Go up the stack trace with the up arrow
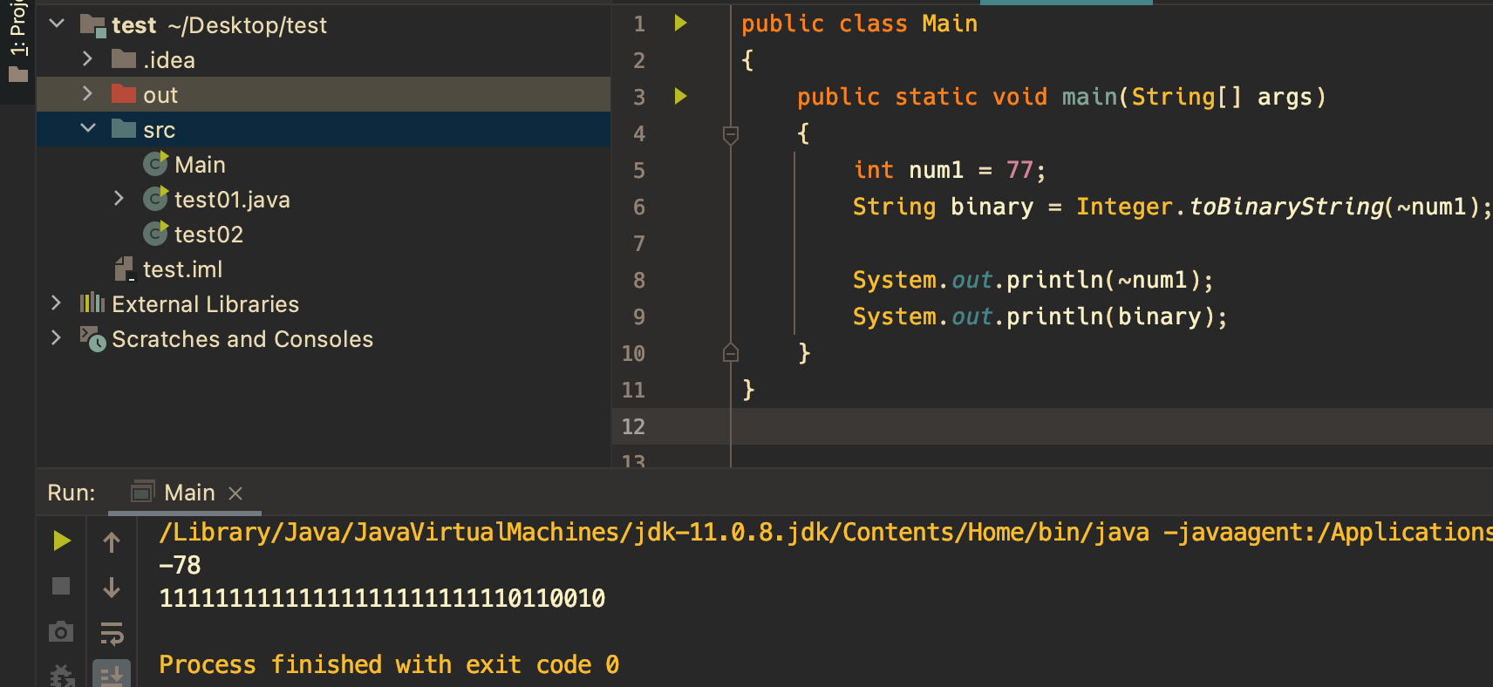The height and width of the screenshot is (687, 1493). click(x=112, y=542)
